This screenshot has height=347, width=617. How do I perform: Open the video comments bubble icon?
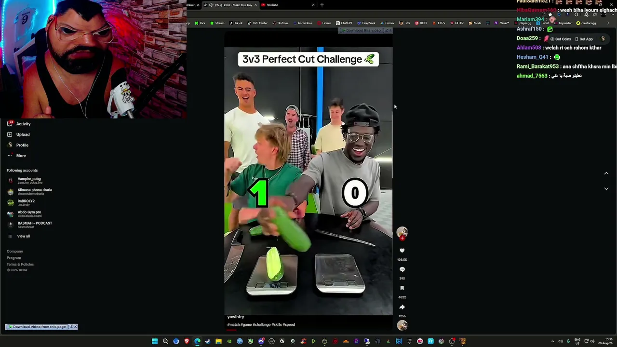click(402, 269)
